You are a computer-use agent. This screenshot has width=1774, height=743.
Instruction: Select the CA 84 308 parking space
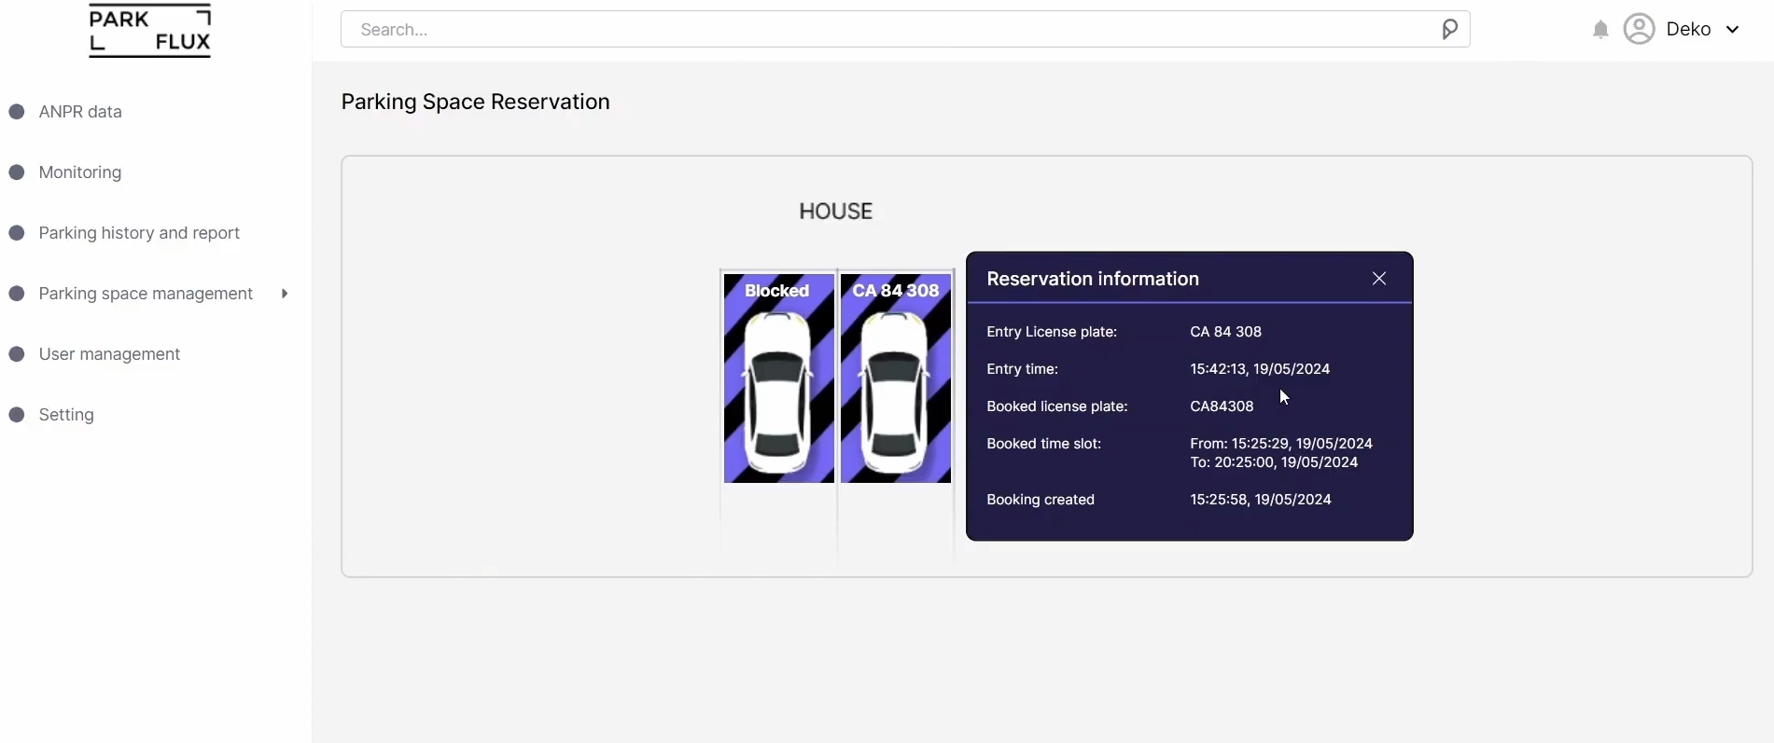[896, 378]
